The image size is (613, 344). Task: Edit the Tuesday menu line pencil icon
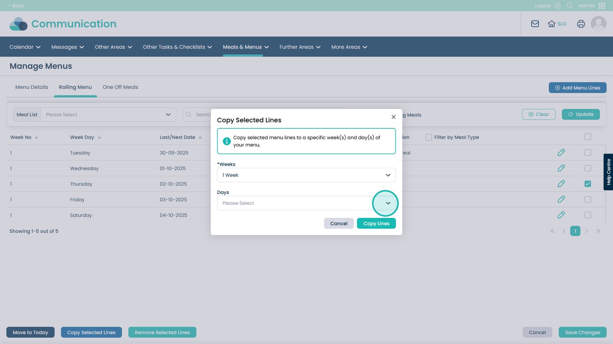[561, 153]
